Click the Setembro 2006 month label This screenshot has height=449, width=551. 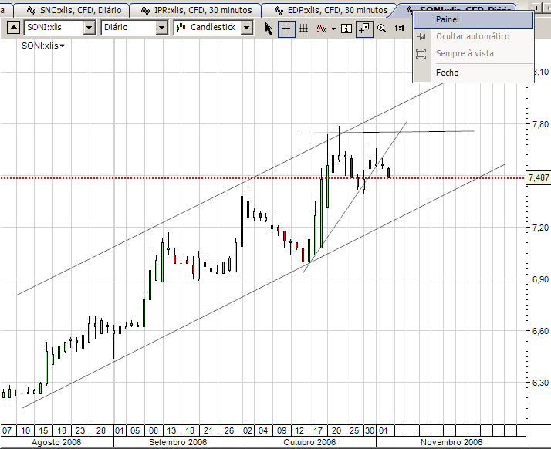point(177,442)
